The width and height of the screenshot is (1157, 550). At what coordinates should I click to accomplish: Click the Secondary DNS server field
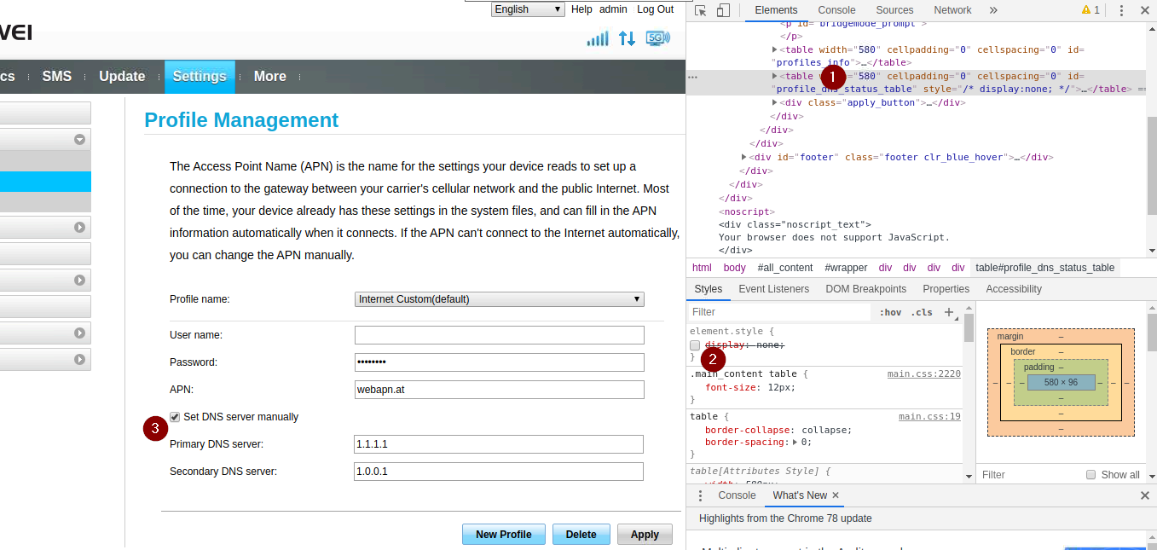(x=499, y=472)
